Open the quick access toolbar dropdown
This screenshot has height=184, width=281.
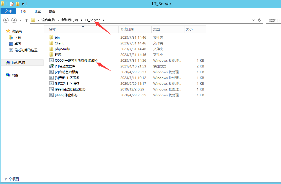tap(23, 4)
